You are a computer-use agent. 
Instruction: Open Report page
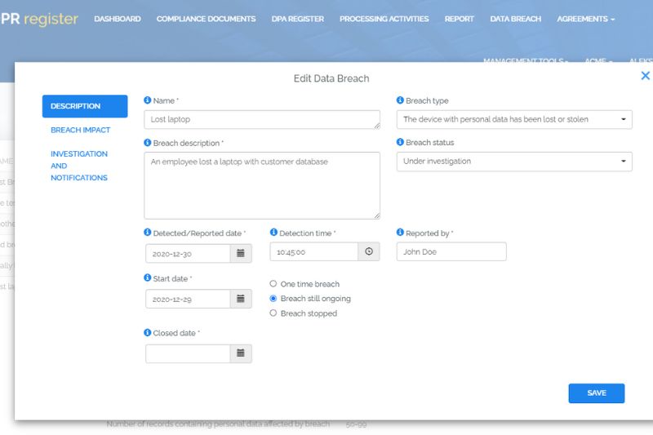pos(460,19)
